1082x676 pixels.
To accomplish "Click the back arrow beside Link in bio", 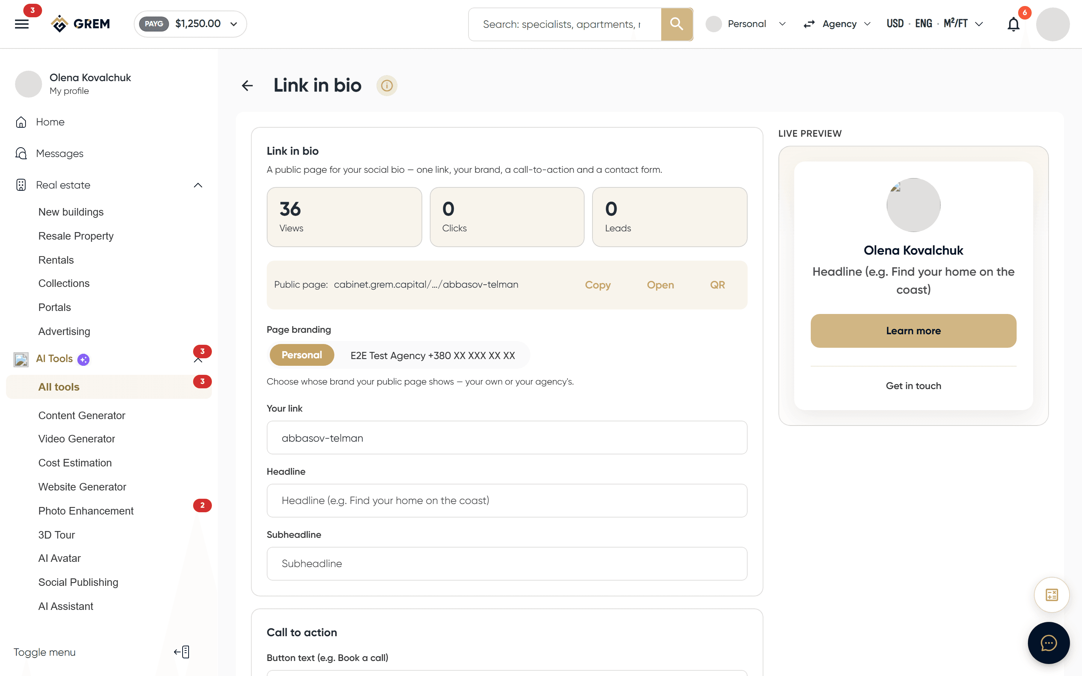I will tap(247, 85).
